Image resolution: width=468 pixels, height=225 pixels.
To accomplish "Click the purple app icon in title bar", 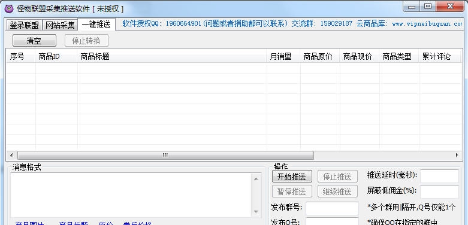I will coord(9,8).
